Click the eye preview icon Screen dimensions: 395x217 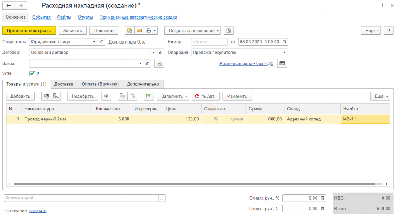pos(106,96)
